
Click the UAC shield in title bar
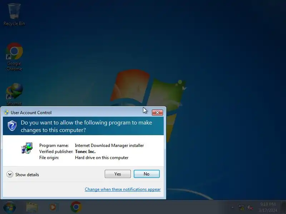(x=6, y=112)
